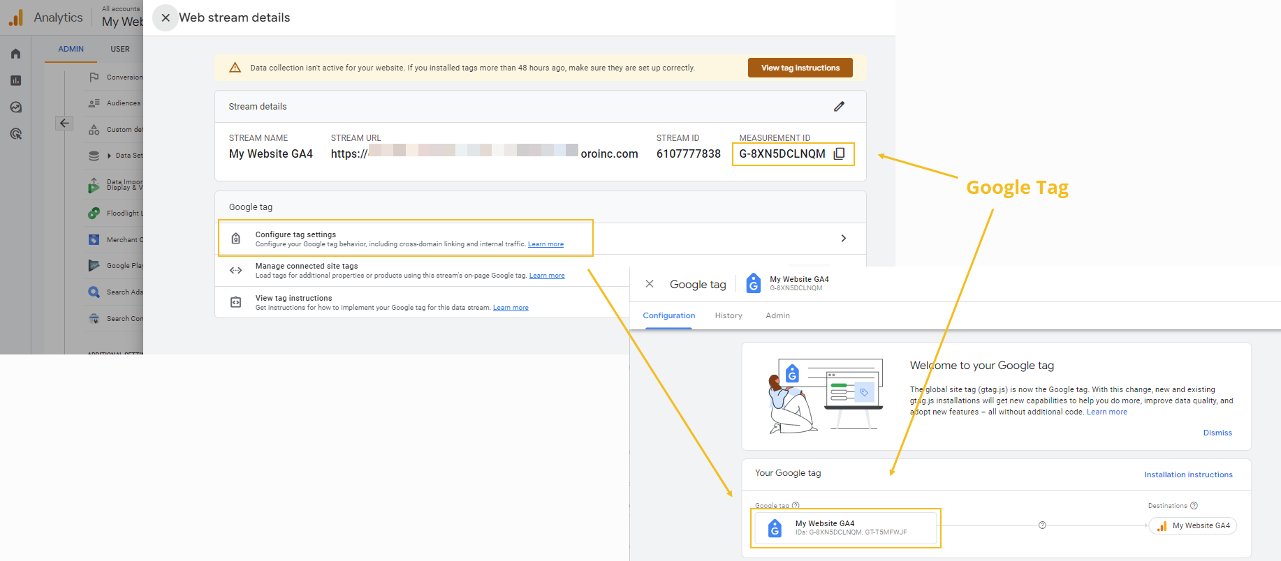Close the Google tag panel
The image size is (1281, 561).
click(650, 284)
